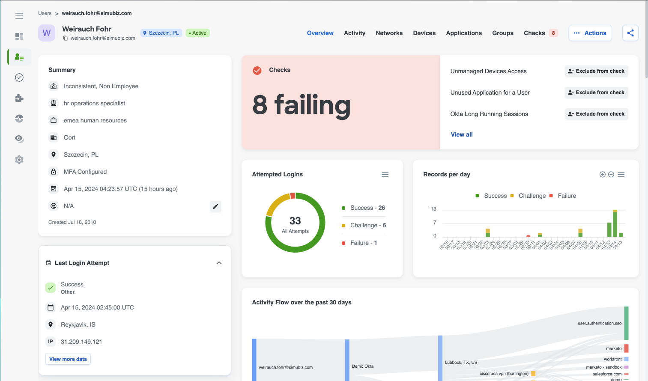This screenshot has height=381, width=648.
Task: Zoom in on Records per day chart
Action: pyautogui.click(x=602, y=175)
